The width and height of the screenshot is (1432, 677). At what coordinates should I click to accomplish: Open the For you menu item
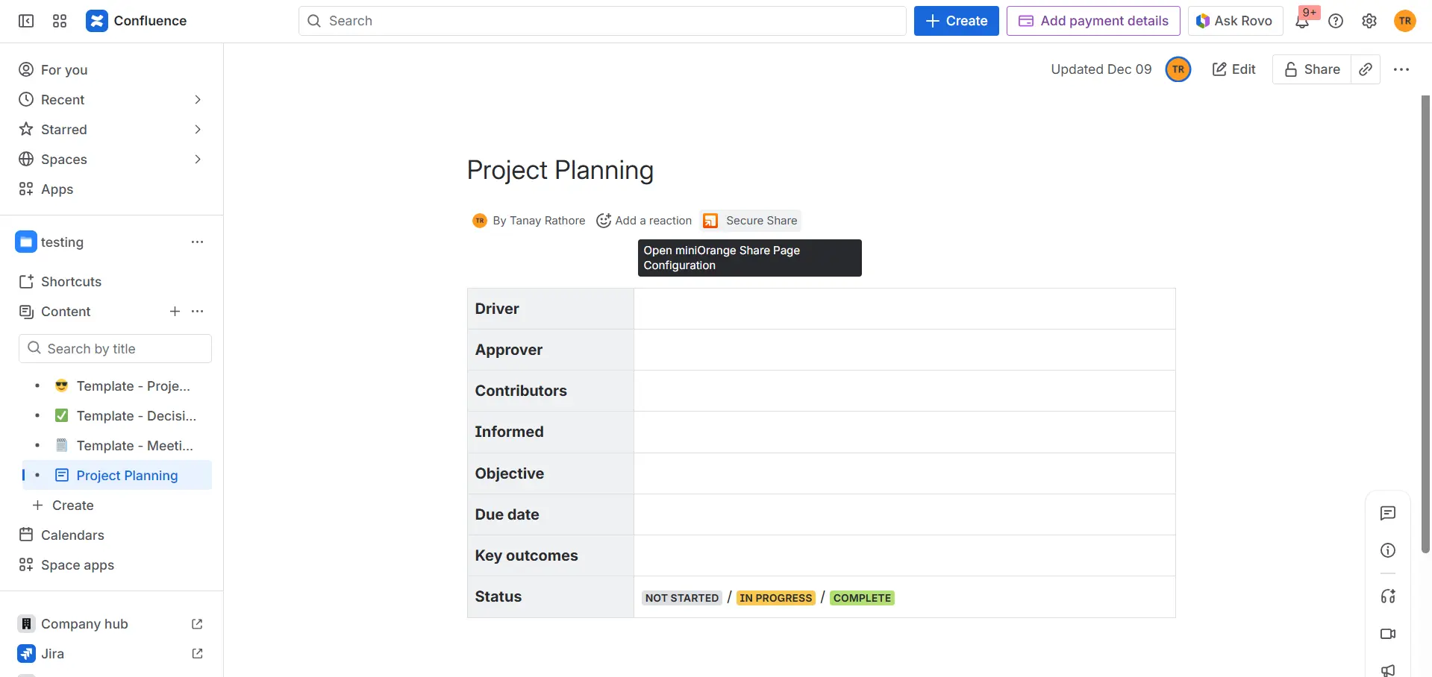coord(63,69)
